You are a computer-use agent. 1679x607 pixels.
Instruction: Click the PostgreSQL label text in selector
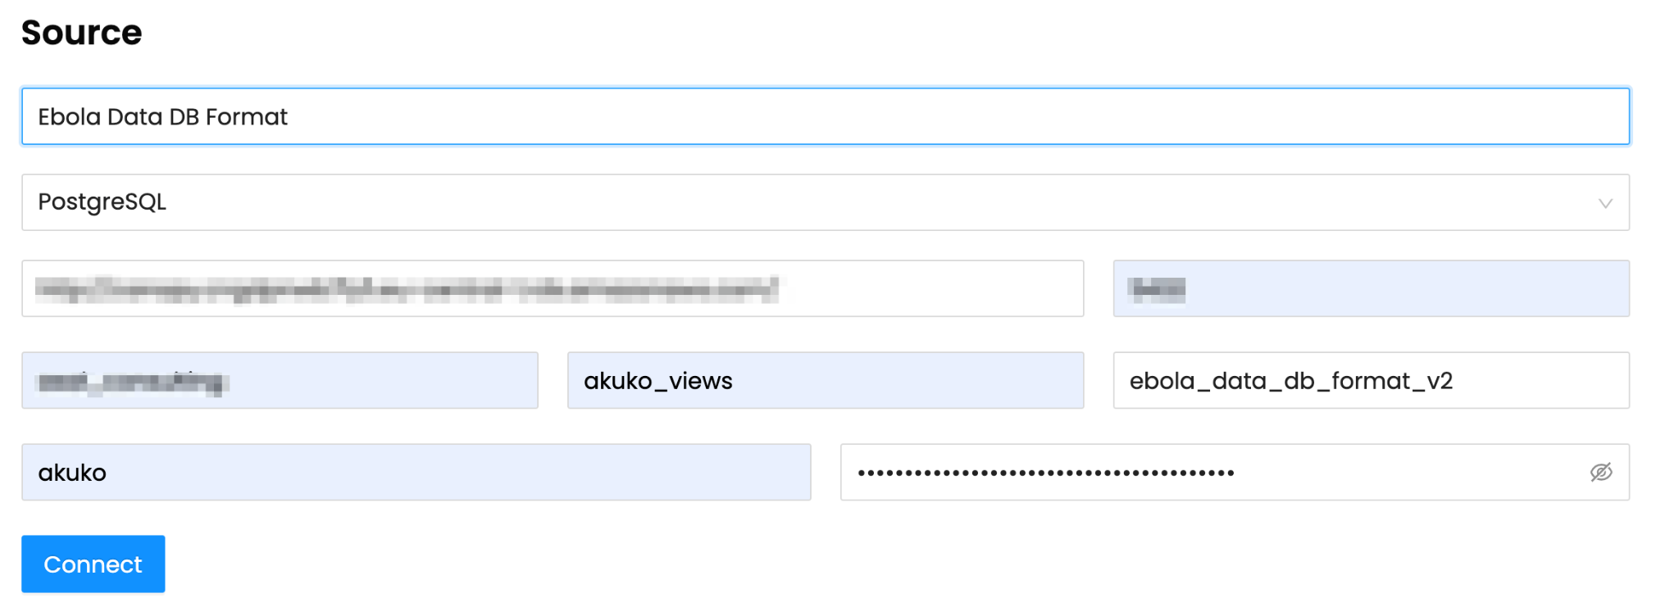[102, 202]
